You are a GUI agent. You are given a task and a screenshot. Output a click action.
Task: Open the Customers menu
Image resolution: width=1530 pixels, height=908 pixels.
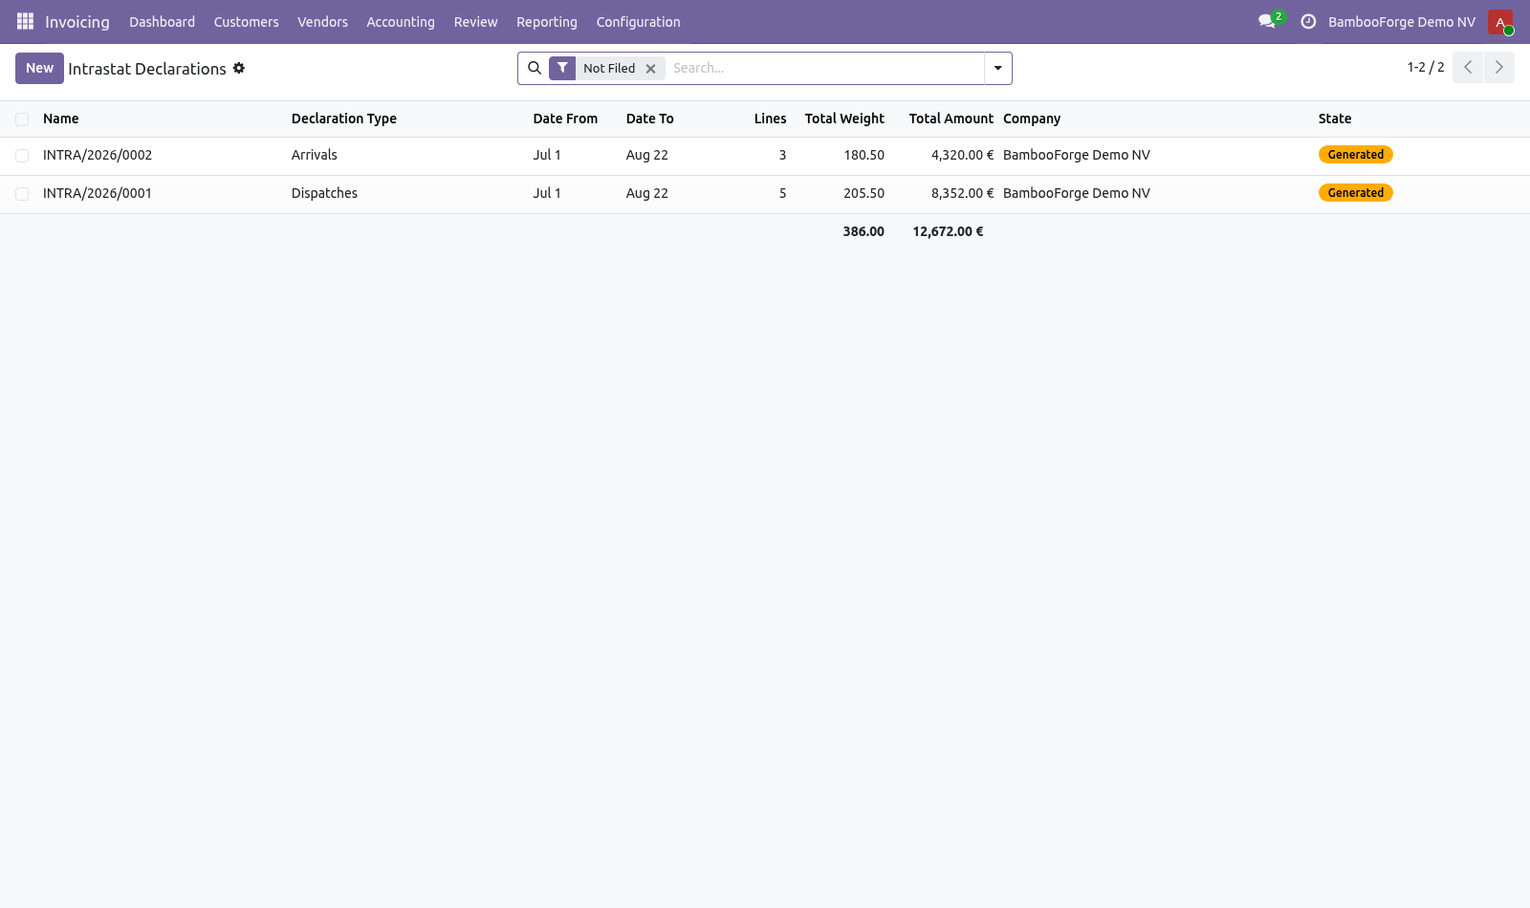pos(247,22)
